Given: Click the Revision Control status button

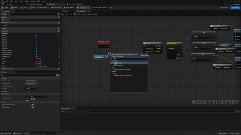Looking at the screenshot, I should (234, 133).
